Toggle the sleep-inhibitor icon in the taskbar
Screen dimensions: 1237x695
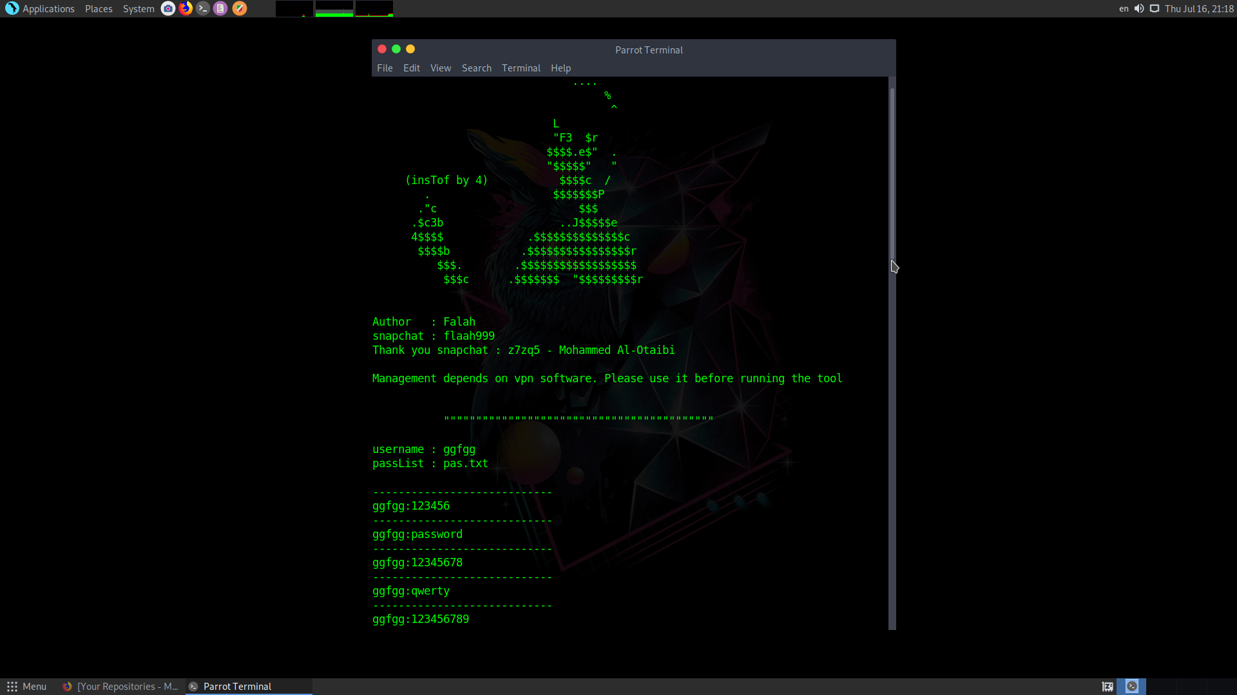click(1106, 686)
